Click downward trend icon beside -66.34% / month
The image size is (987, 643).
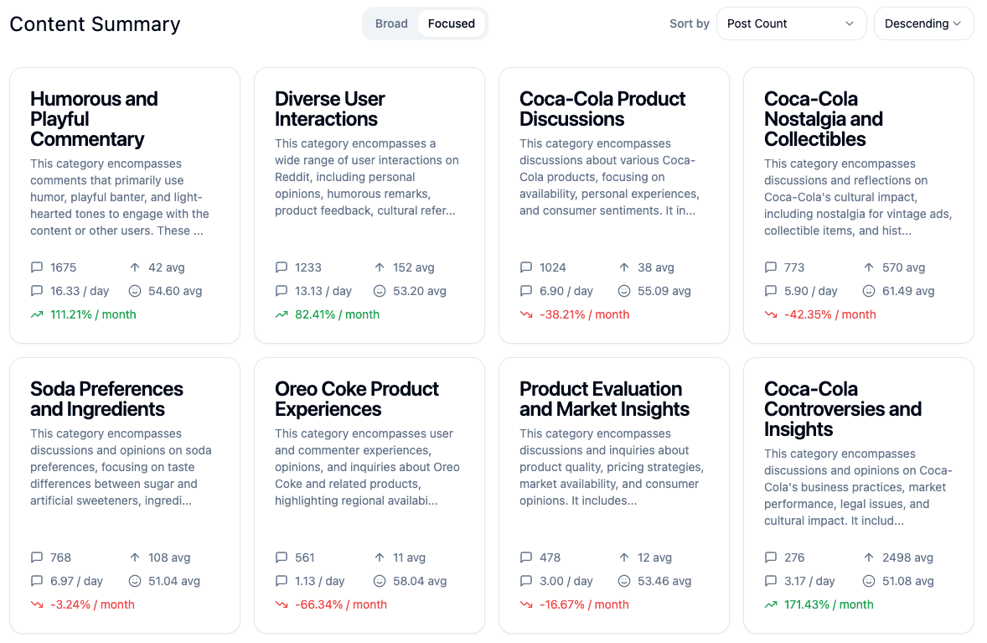pos(282,604)
